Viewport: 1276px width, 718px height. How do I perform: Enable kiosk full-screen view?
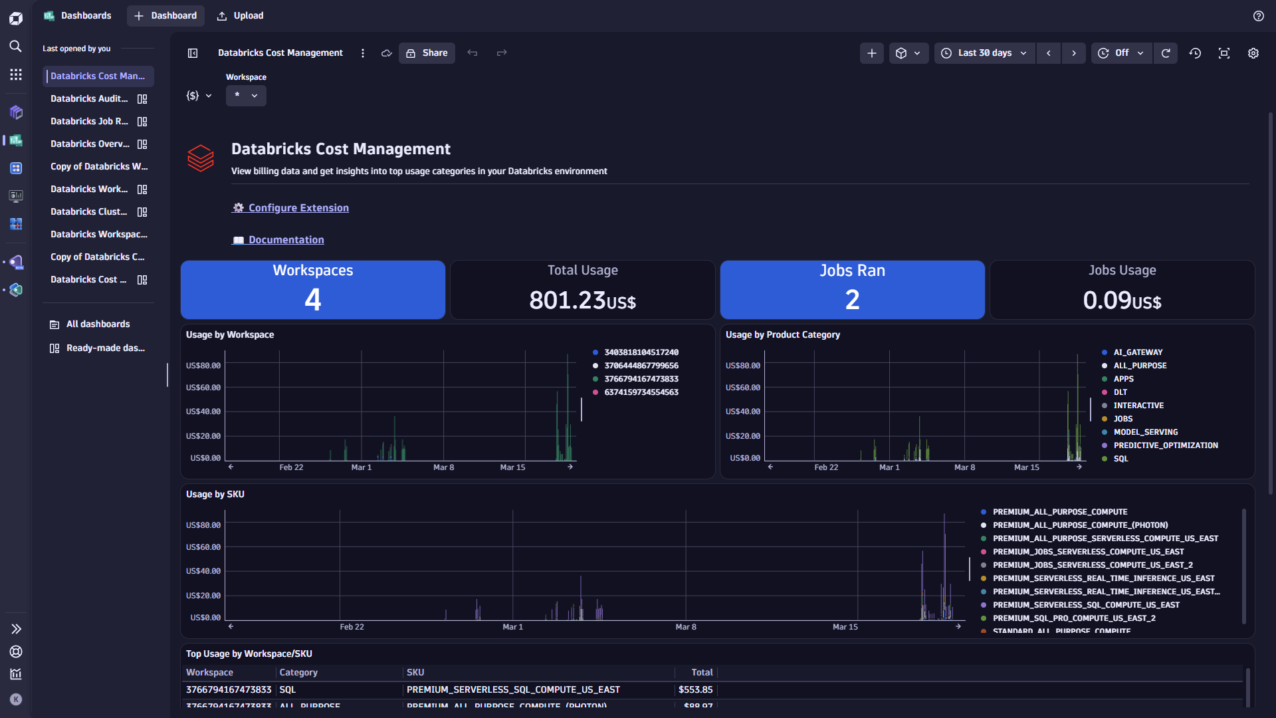[x=1224, y=53]
